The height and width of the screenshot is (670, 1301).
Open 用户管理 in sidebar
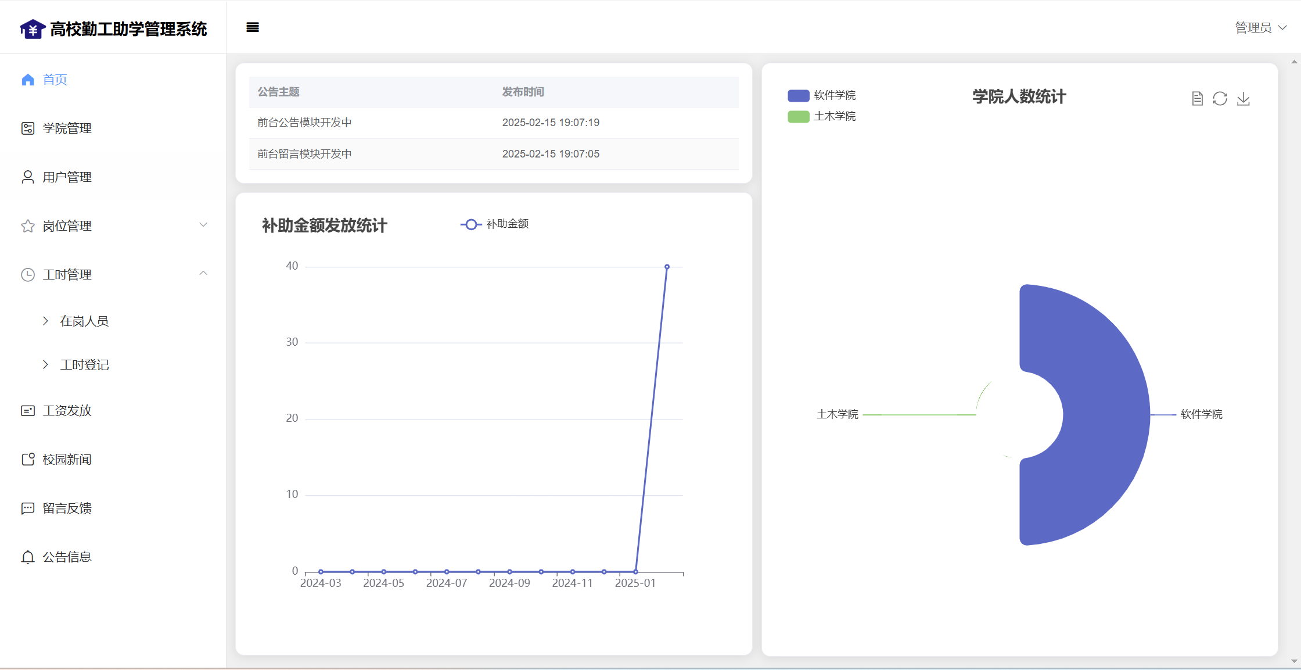[67, 177]
